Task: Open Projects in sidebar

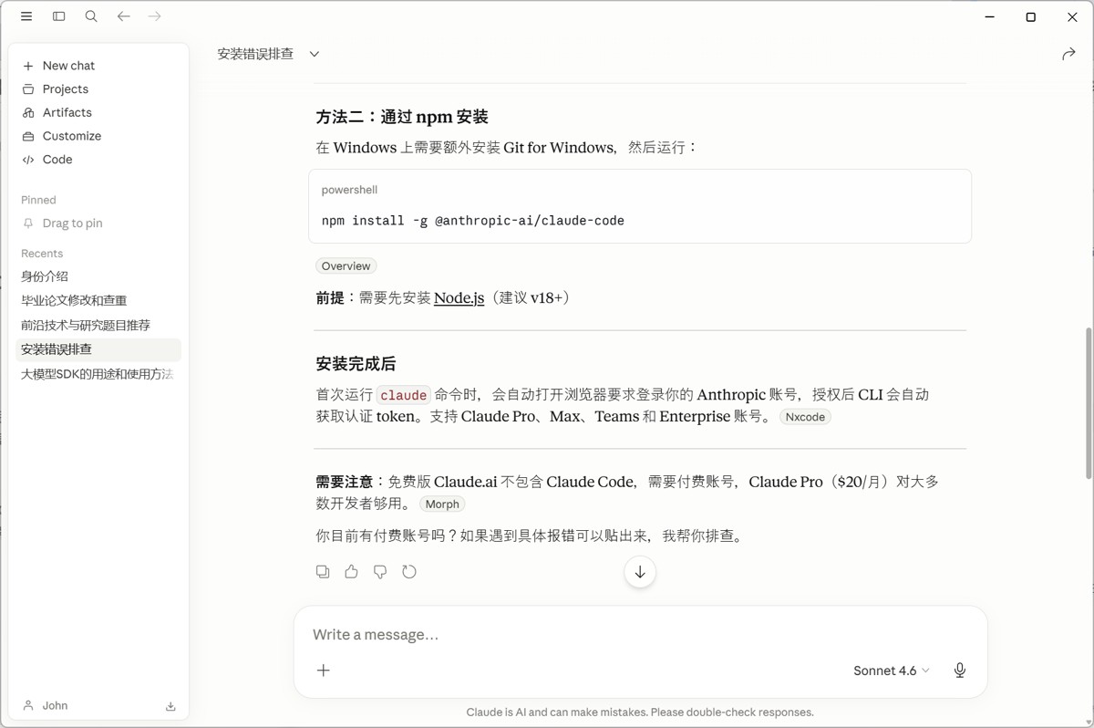Action: click(98, 89)
